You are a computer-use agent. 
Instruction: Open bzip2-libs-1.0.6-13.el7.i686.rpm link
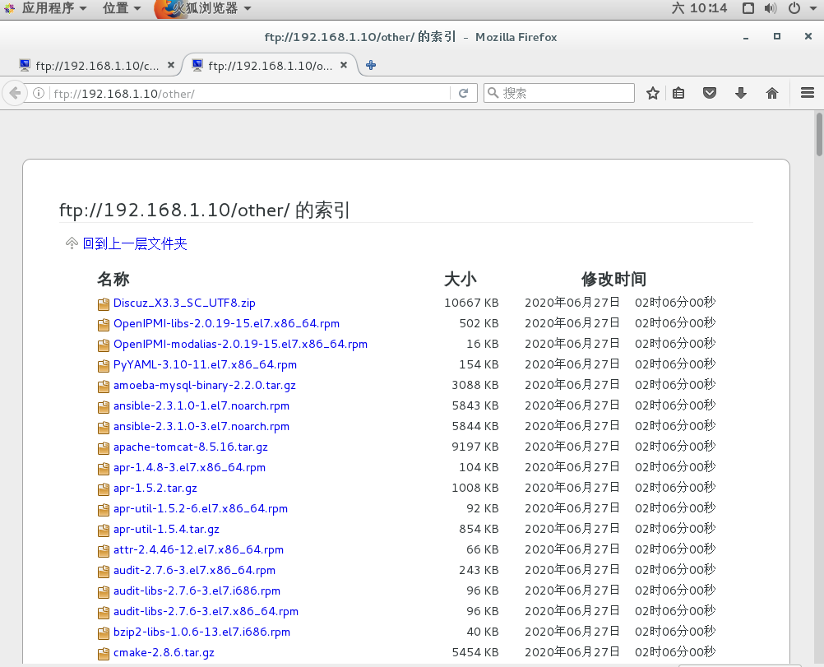[201, 632]
